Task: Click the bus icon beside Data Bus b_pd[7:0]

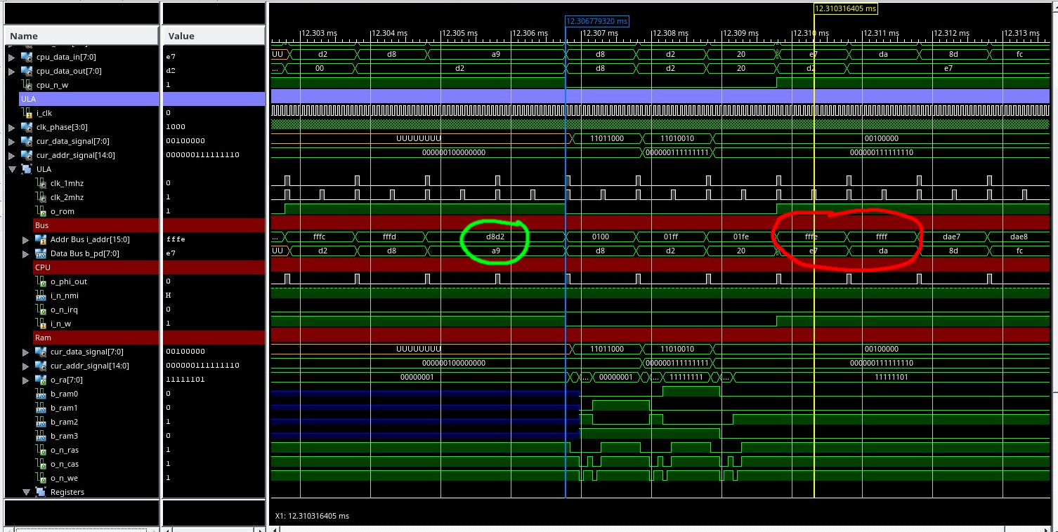Action: (40, 253)
